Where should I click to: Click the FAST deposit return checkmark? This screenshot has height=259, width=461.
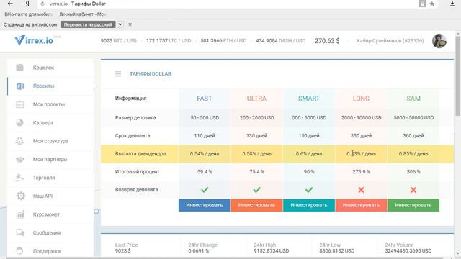click(x=205, y=190)
